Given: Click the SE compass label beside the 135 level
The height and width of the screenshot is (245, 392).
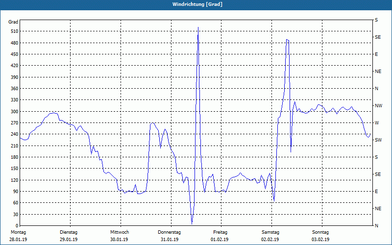Looking at the screenshot, I should pos(378,174).
